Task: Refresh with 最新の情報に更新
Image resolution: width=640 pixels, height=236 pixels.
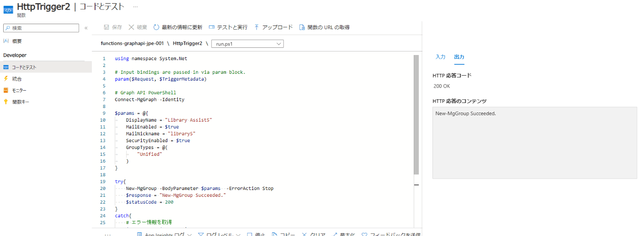Action: point(178,27)
